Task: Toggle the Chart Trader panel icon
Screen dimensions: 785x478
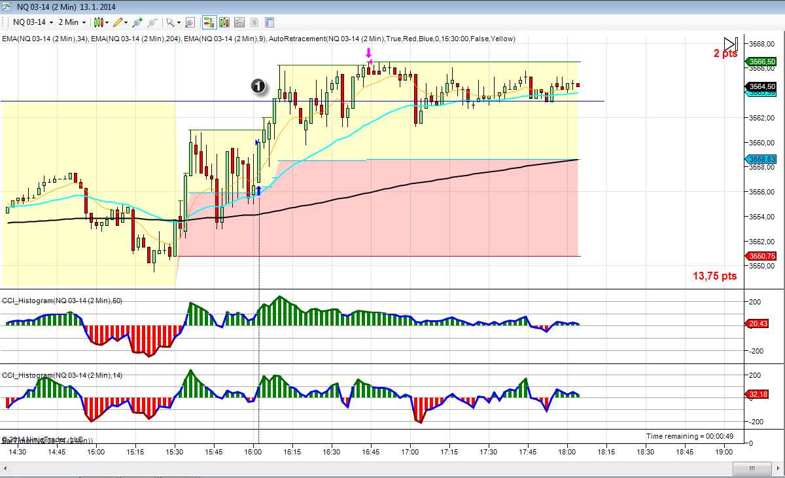Action: [209, 22]
